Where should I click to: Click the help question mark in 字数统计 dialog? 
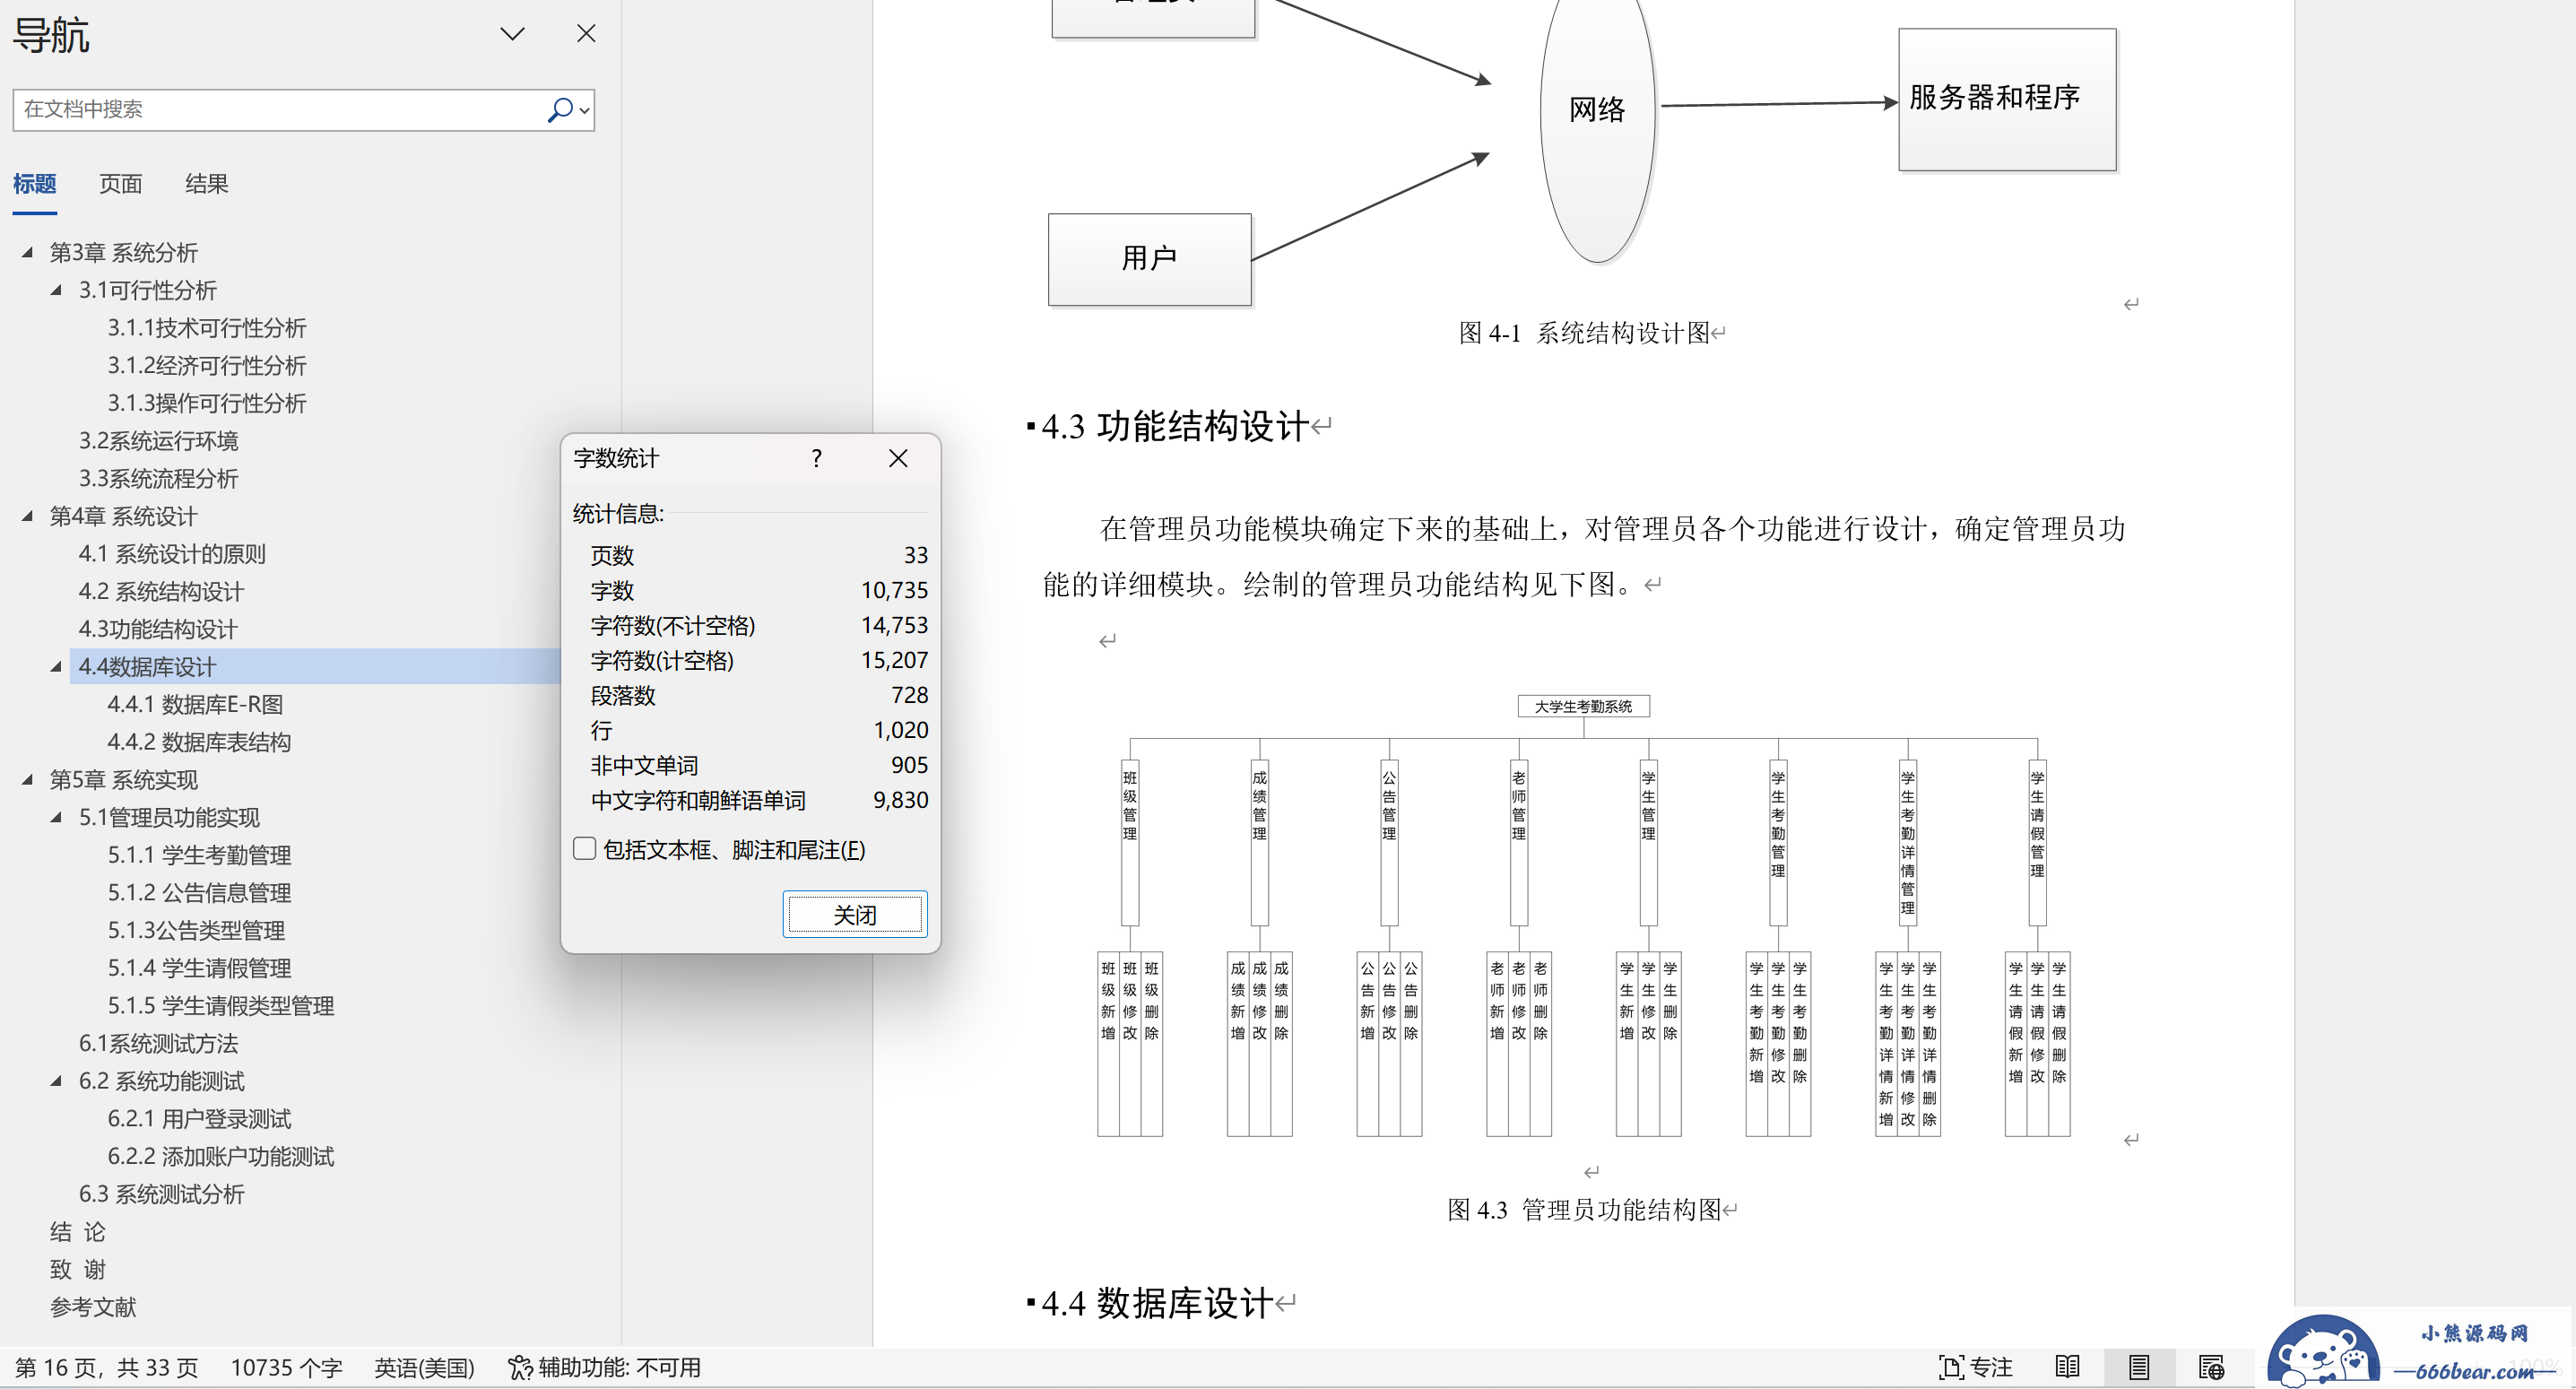point(817,458)
